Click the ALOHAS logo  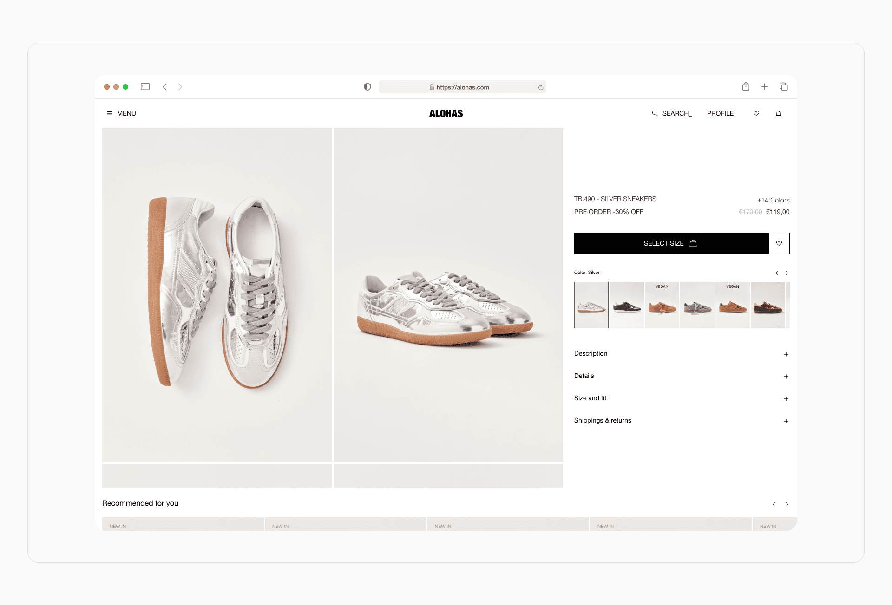[446, 113]
